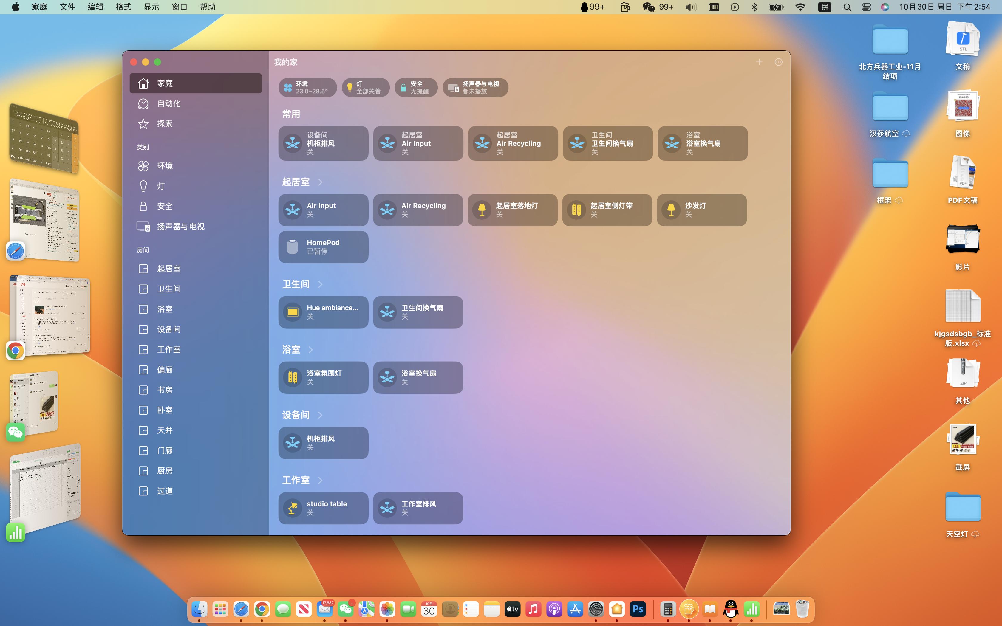Open the ellipsis more-options icon
This screenshot has height=626, width=1002.
tap(778, 62)
